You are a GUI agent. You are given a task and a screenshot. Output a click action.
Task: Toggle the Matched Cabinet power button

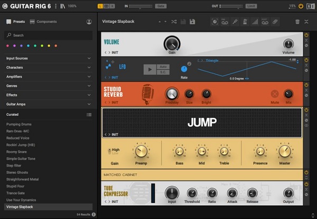306,172
